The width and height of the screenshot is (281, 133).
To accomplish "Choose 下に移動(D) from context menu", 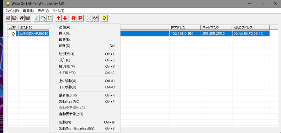I will 85,87.
